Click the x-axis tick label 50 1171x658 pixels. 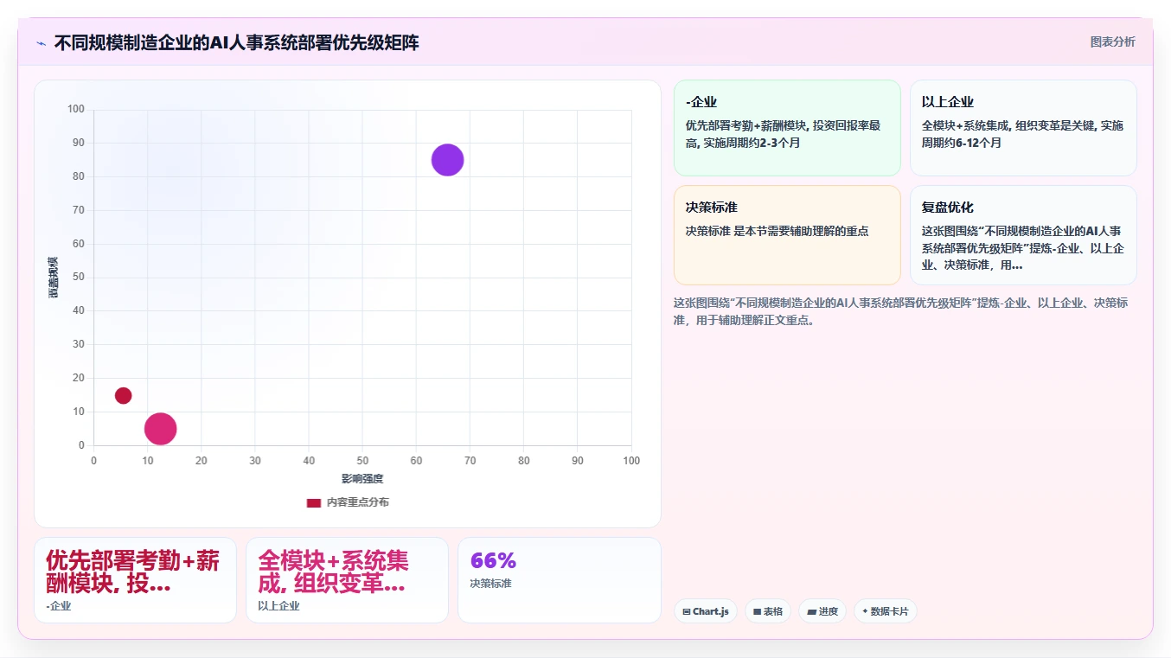coord(362,461)
